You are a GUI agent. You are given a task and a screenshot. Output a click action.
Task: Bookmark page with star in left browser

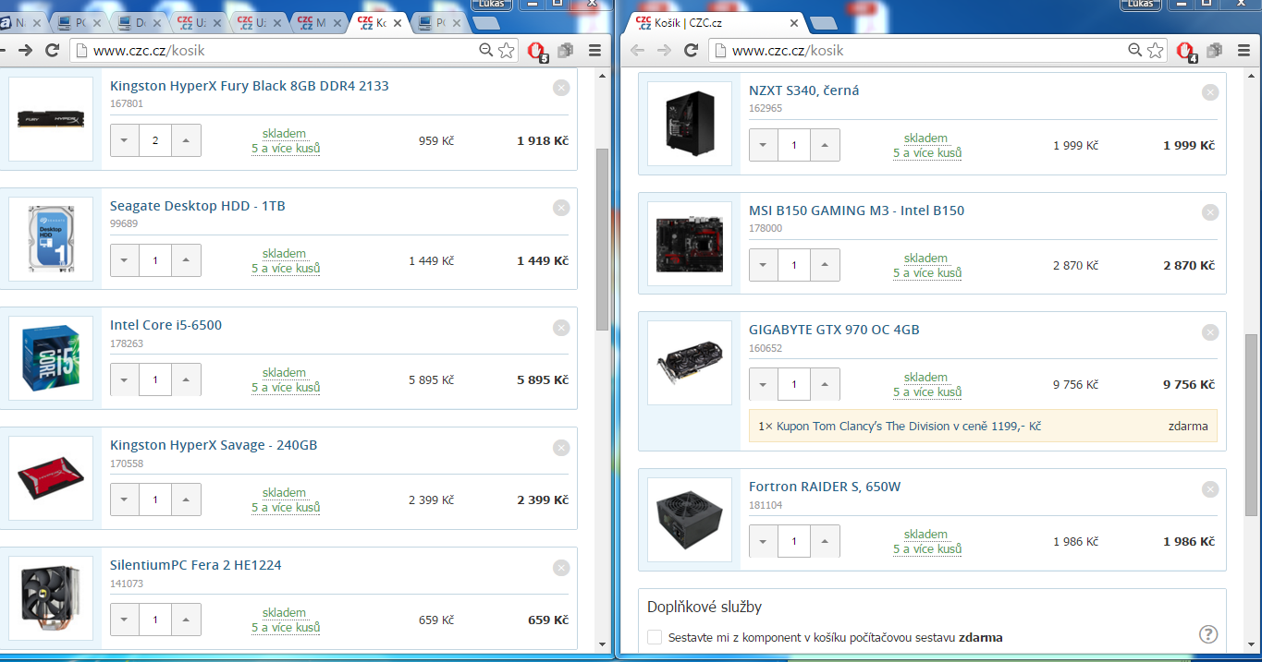point(507,51)
